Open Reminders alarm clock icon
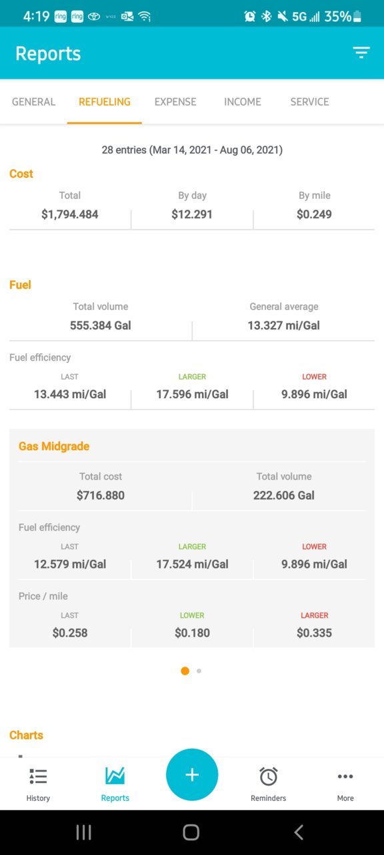The width and height of the screenshot is (384, 855). (269, 776)
